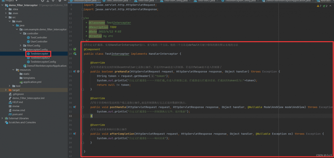
Task: Fold the afterCompletion method at line 37
Action: (83, 134)
